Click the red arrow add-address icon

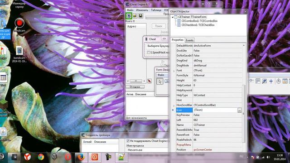click(x=150, y=81)
